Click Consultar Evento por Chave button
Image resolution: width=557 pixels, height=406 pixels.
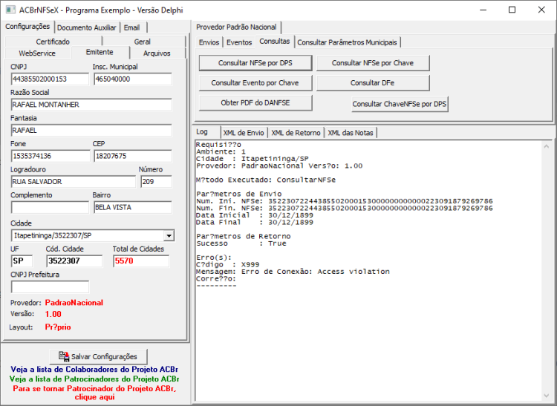point(255,82)
